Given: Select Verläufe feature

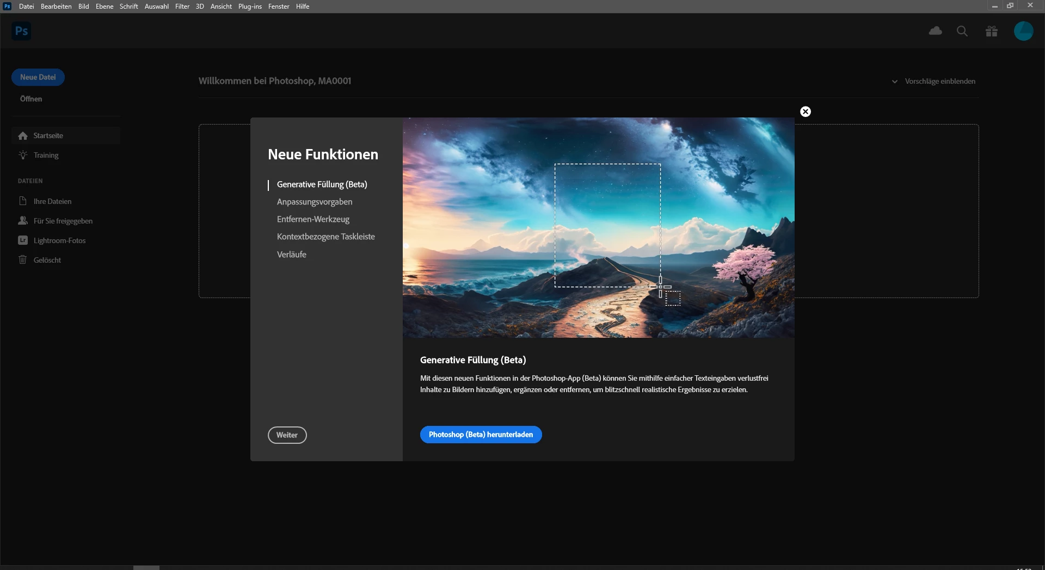Looking at the screenshot, I should click(x=292, y=255).
